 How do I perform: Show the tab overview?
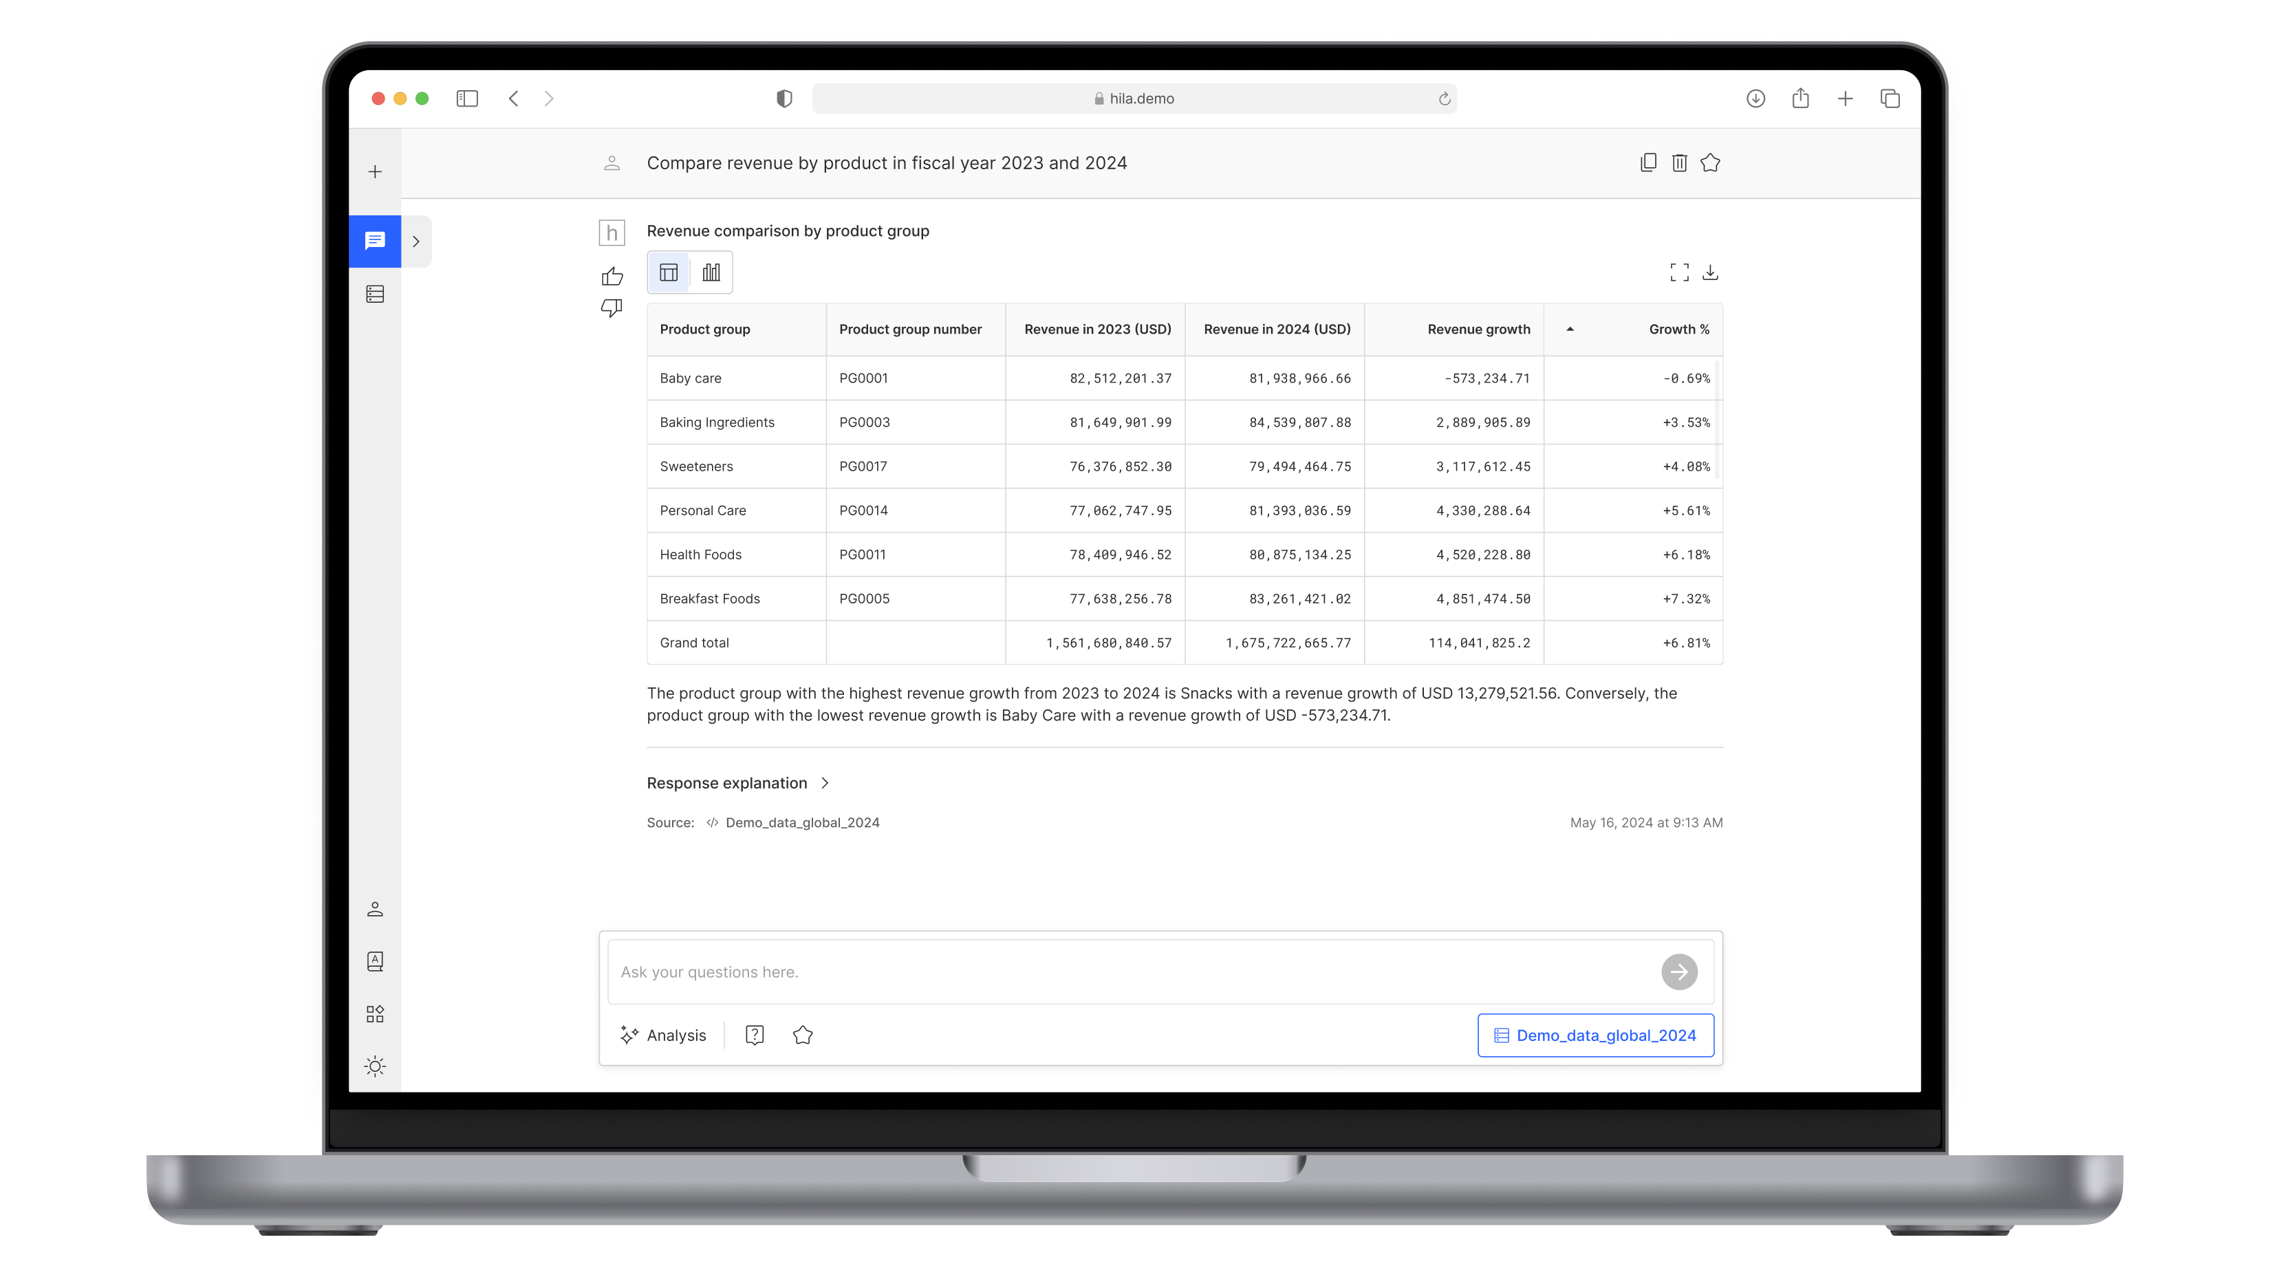[x=1890, y=98]
